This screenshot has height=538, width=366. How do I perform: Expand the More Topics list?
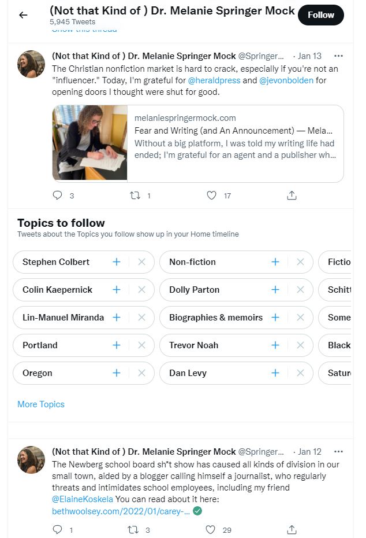coord(41,404)
